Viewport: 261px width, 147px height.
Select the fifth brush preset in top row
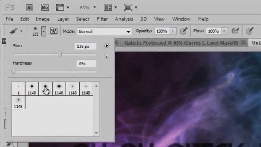[73, 89]
